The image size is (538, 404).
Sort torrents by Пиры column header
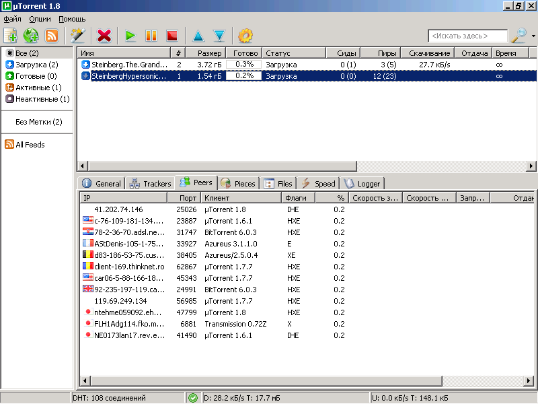(380, 53)
